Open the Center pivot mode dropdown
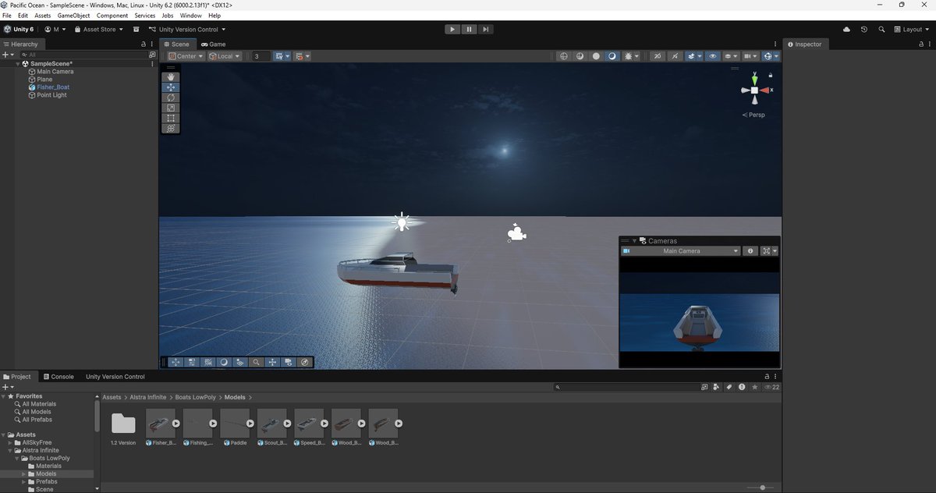The image size is (936, 493). coord(186,56)
